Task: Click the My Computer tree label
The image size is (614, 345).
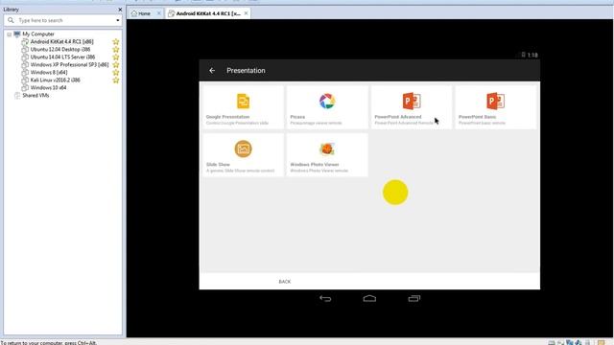Action: point(38,34)
